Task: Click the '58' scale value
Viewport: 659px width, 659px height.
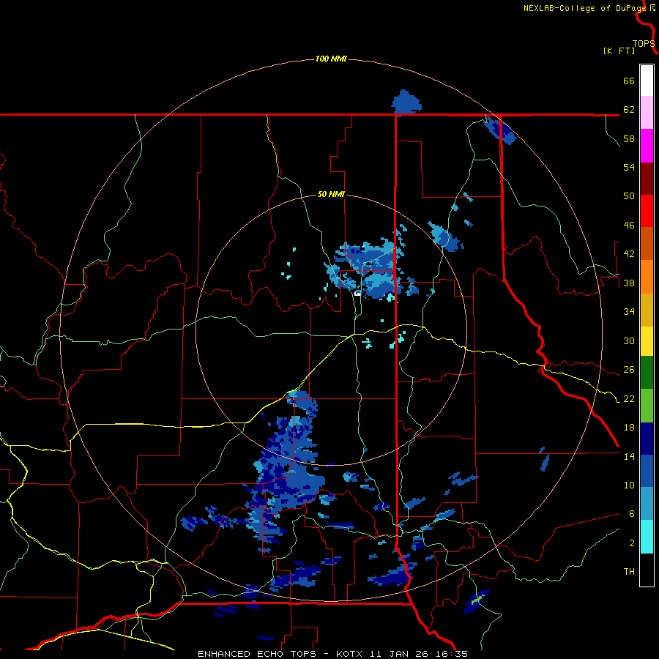Action: coord(629,138)
